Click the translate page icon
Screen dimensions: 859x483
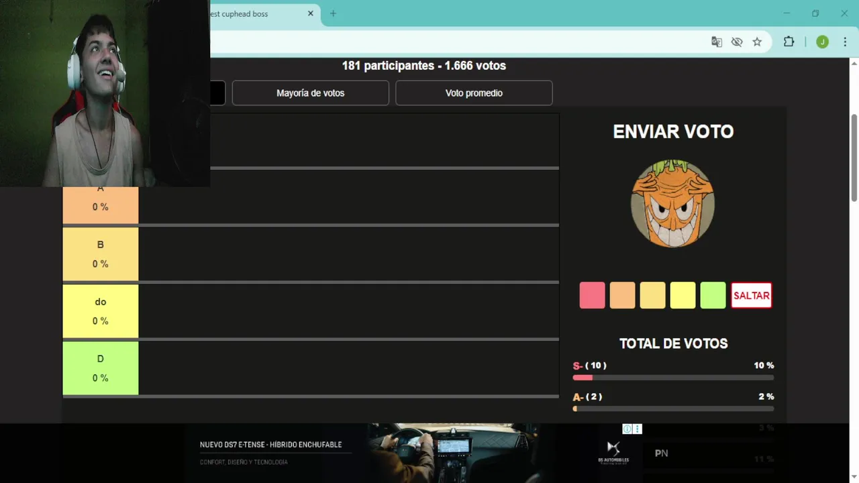tap(717, 42)
